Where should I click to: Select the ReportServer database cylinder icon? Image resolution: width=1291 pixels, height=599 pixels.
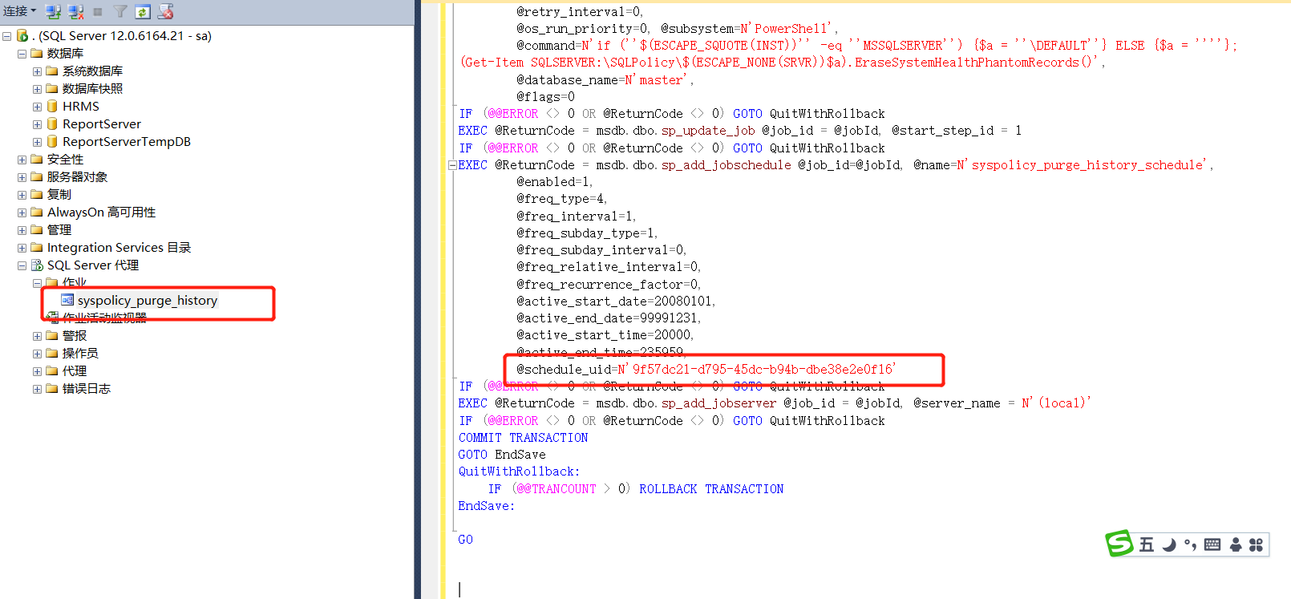pos(52,123)
